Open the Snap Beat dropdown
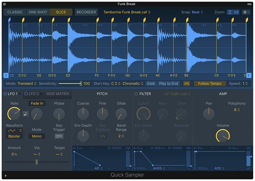 (197, 12)
